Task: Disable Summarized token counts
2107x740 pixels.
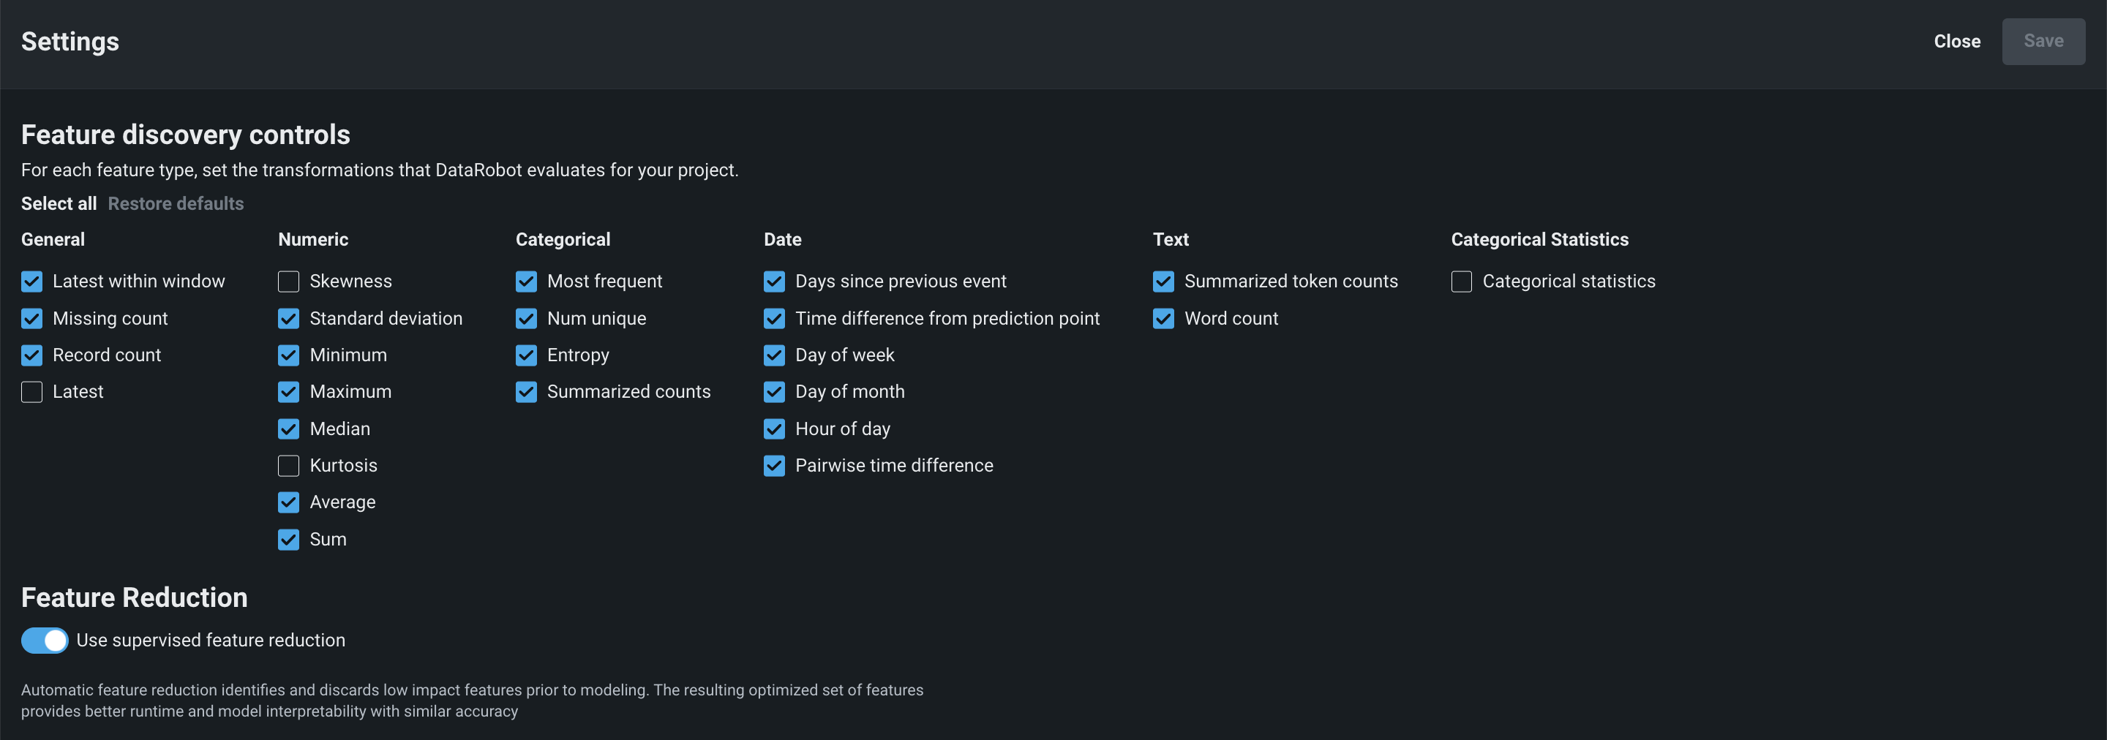Action: tap(1163, 282)
